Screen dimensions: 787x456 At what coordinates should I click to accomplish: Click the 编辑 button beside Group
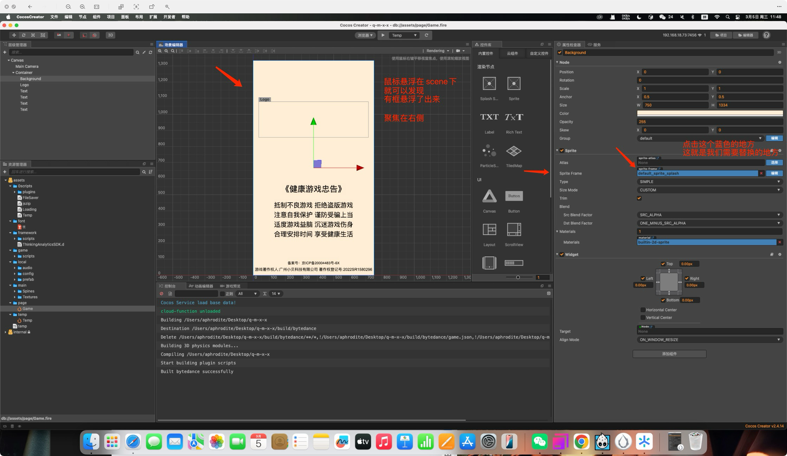[774, 138]
